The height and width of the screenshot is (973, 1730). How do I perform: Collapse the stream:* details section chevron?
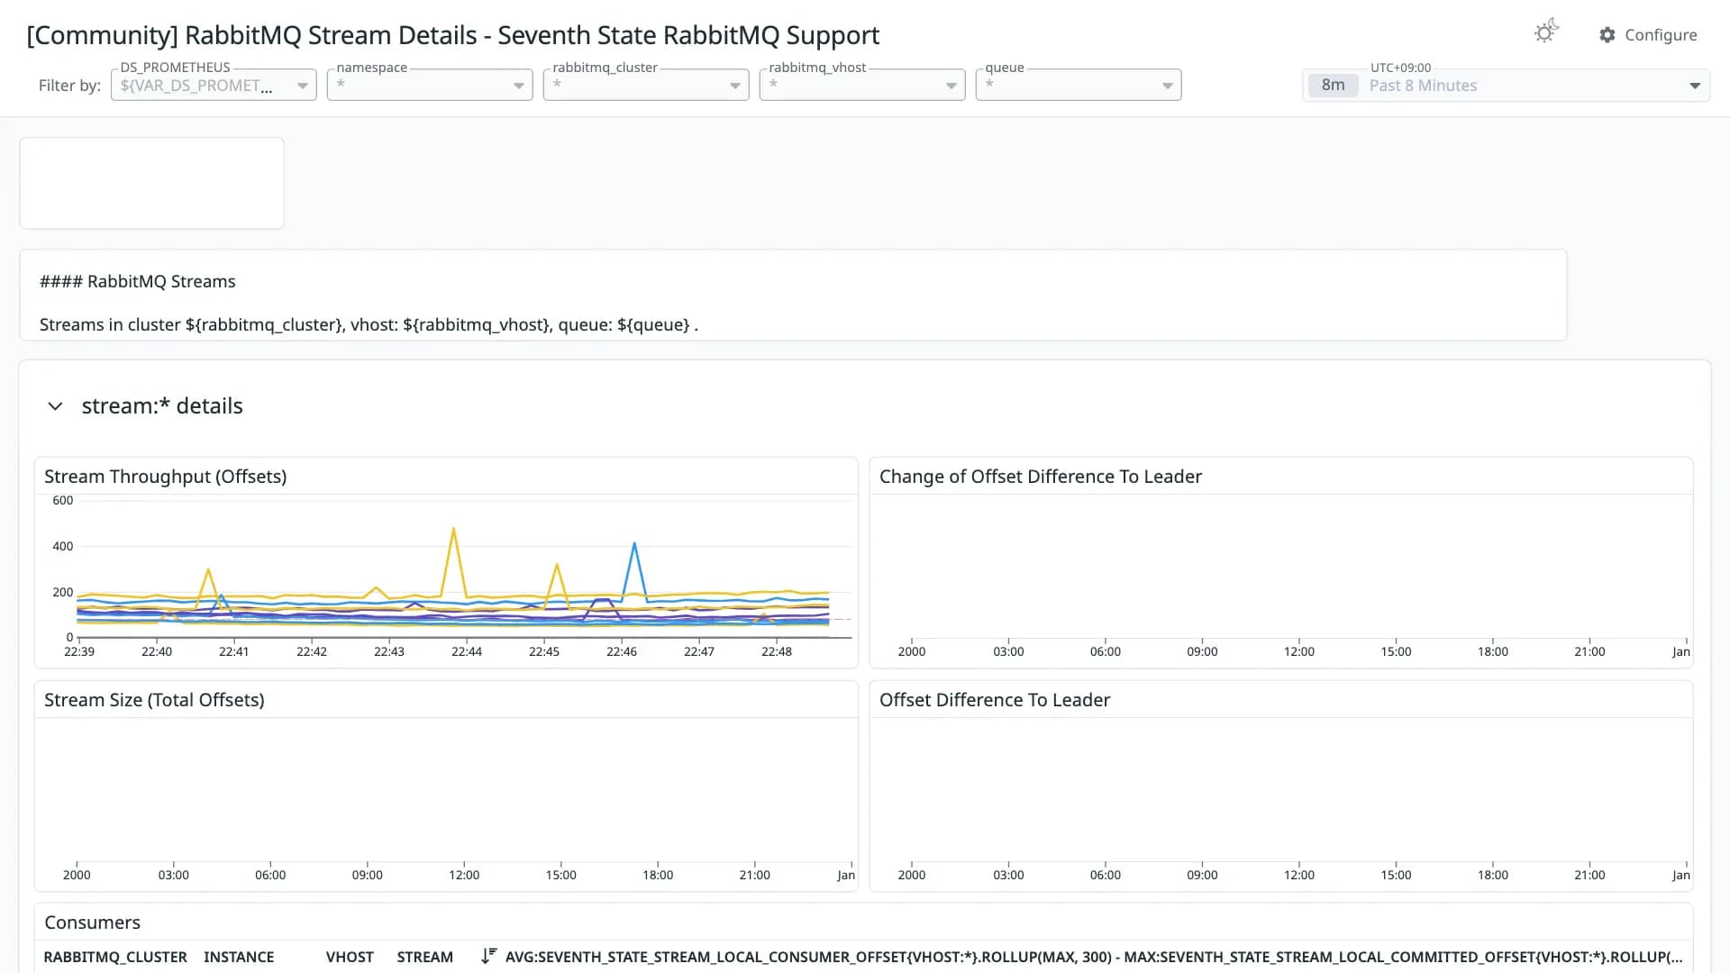tap(55, 406)
